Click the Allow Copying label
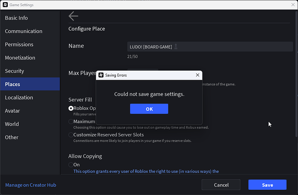This screenshot has width=298, height=195. point(85,156)
